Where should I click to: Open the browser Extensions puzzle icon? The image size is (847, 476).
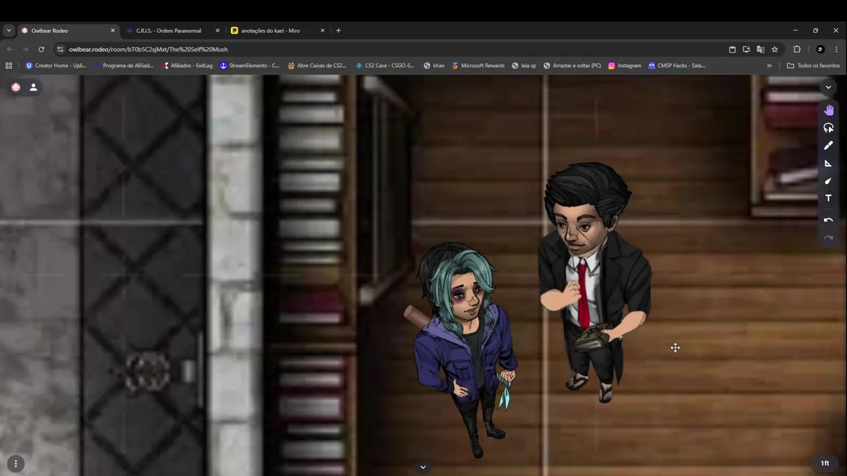(x=797, y=49)
